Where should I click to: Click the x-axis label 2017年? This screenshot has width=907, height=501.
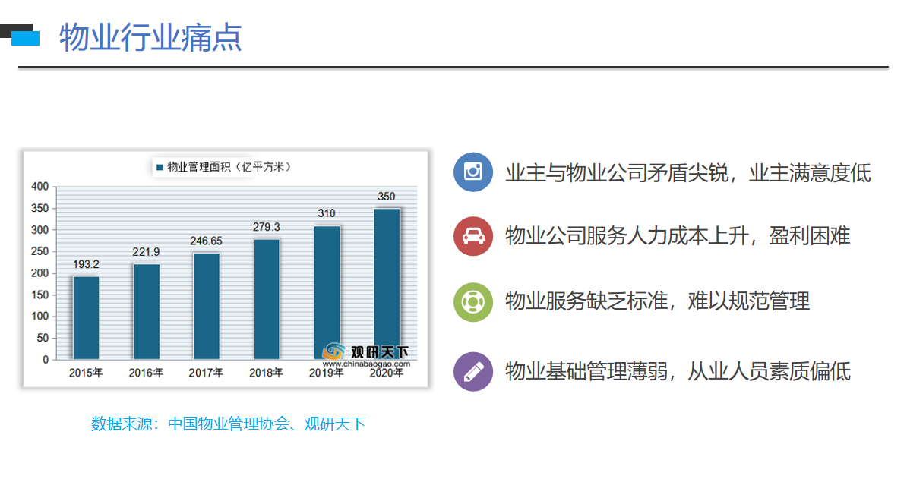click(206, 373)
